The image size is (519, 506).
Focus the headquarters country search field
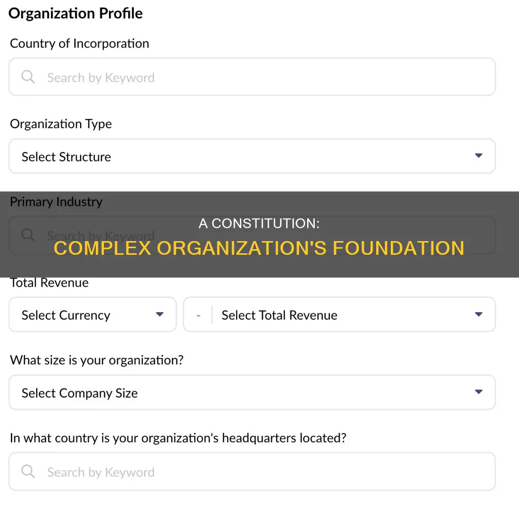264,472
